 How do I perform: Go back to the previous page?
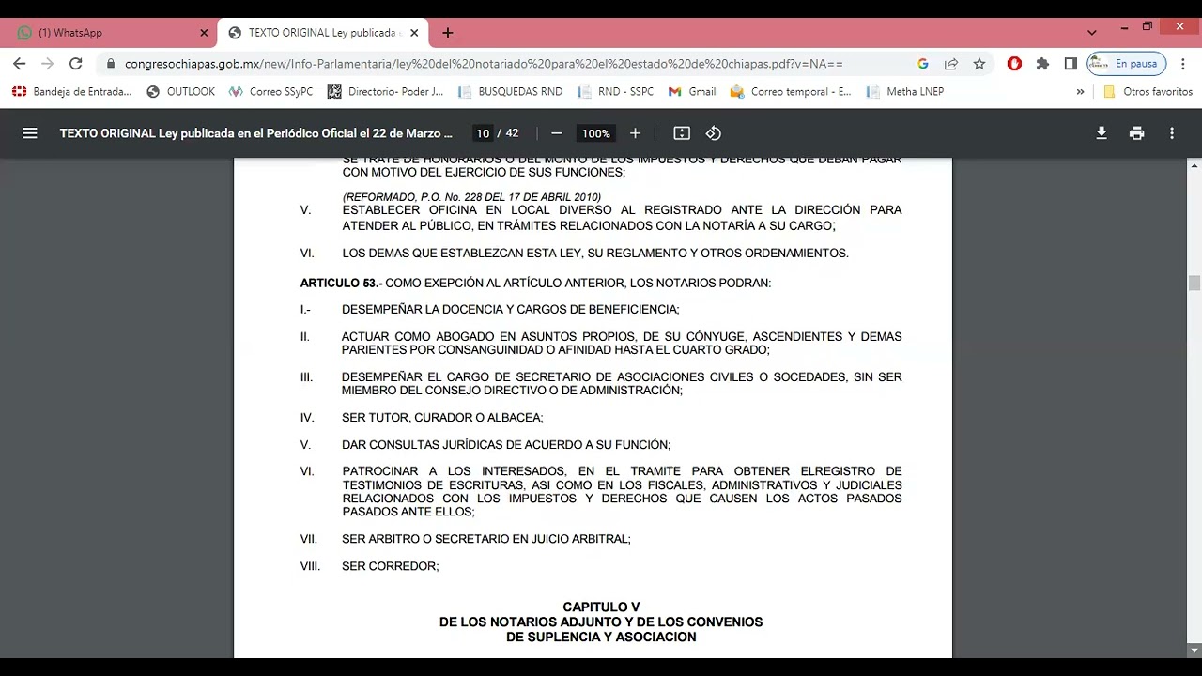click(x=20, y=64)
